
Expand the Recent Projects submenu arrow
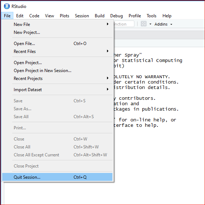coord(108,78)
